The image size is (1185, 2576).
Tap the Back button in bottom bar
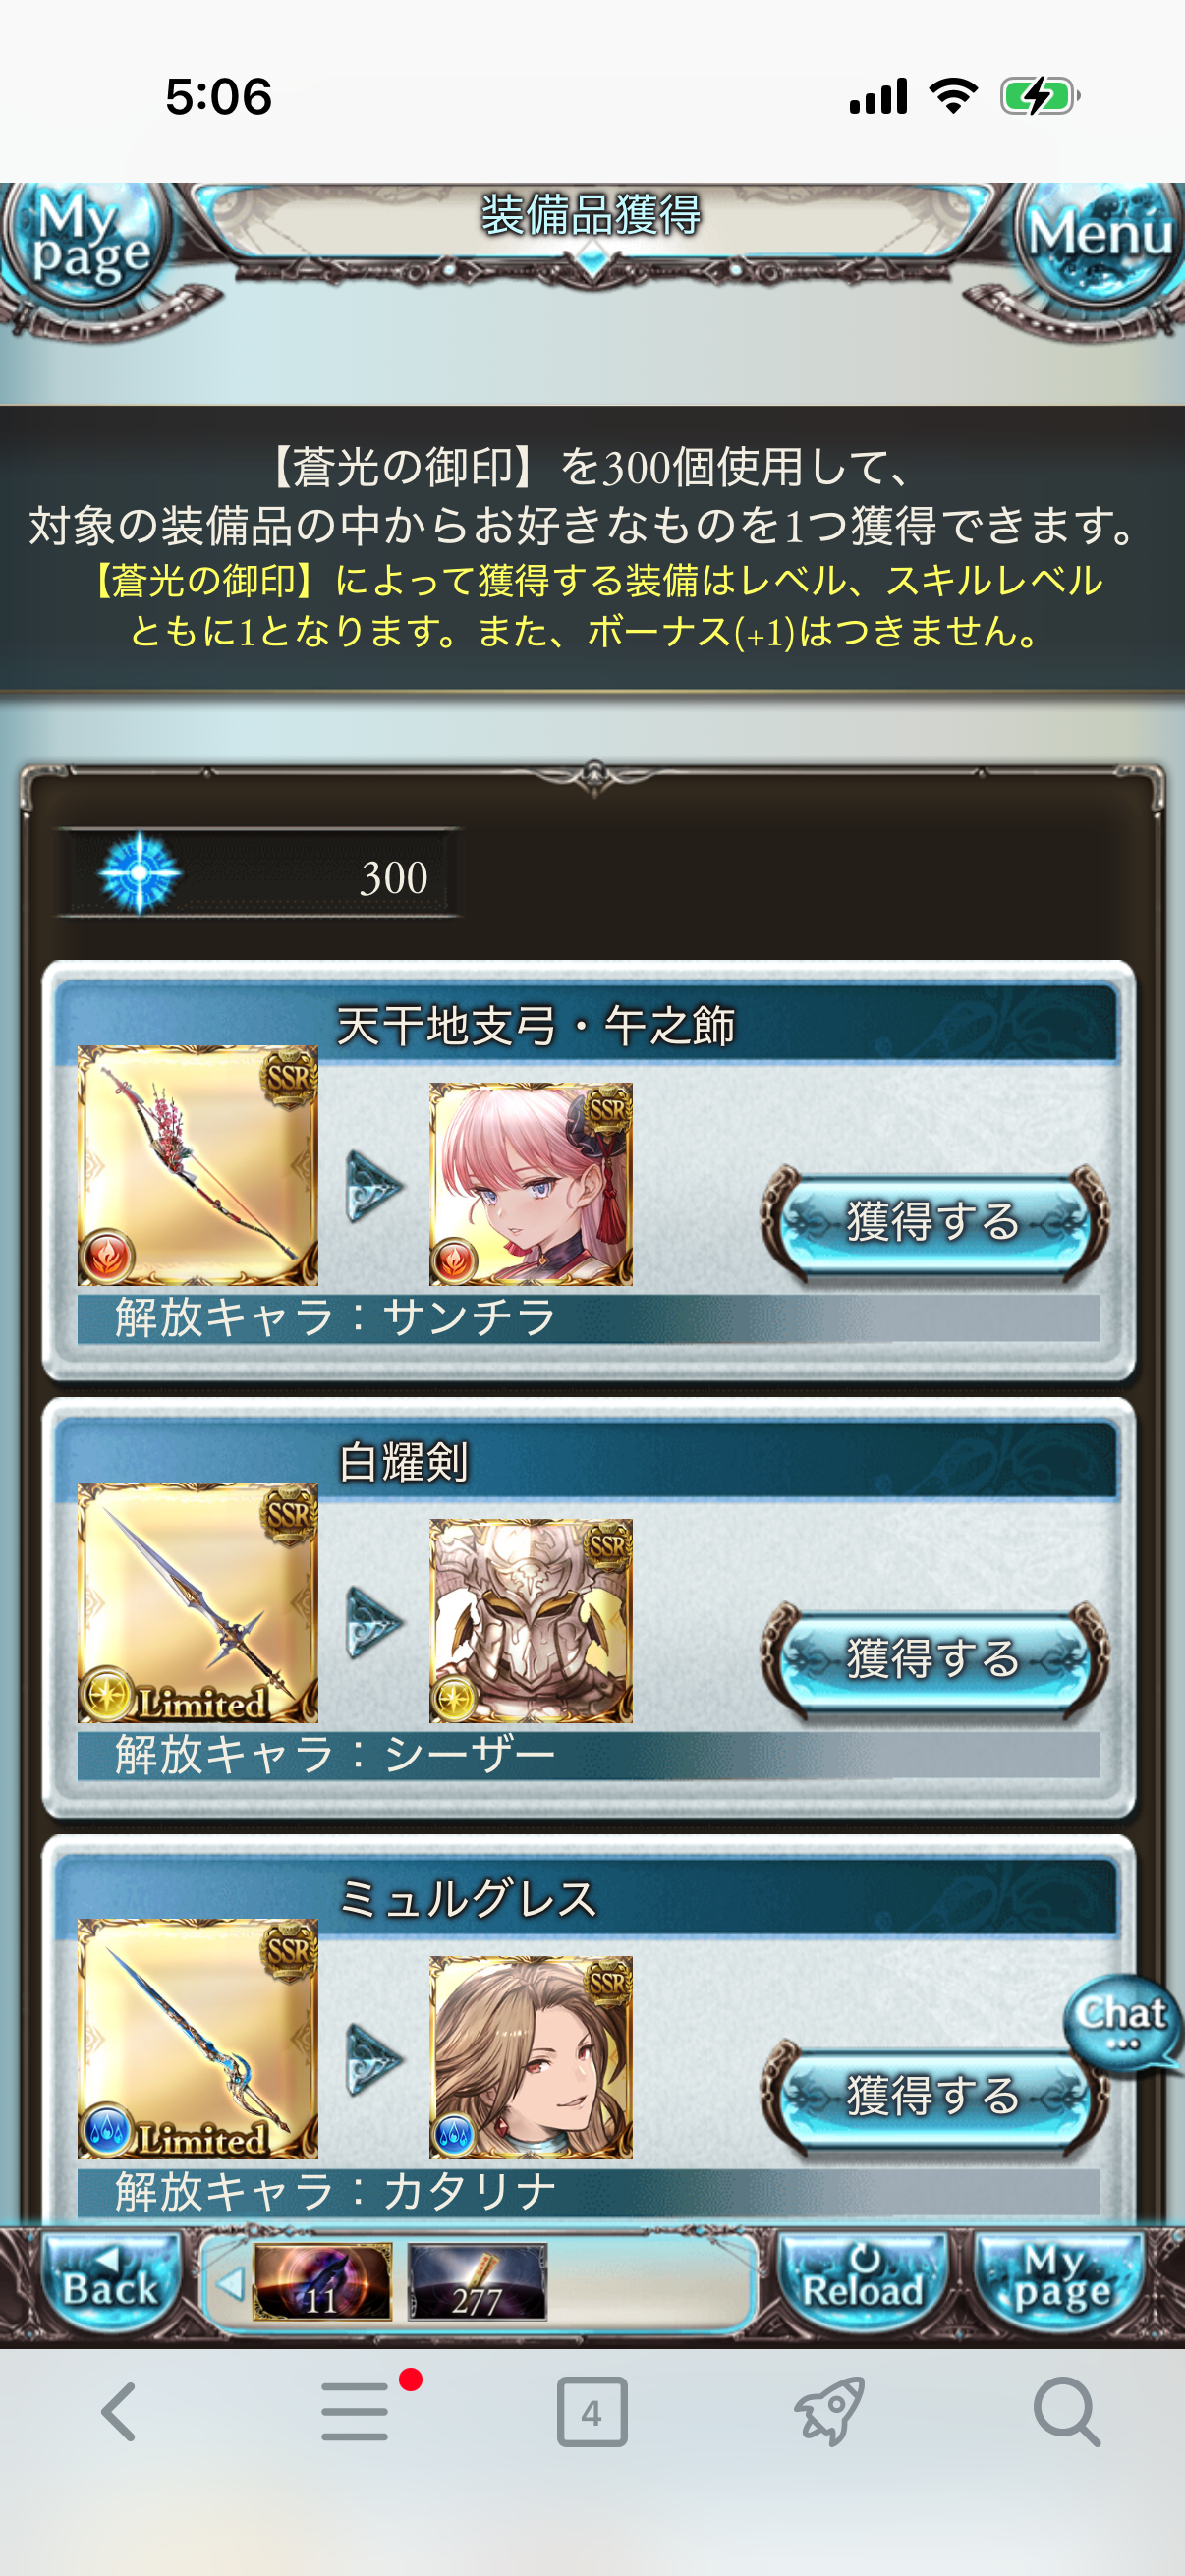click(110, 2276)
